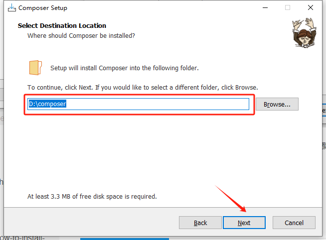Image resolution: width=326 pixels, height=240 pixels.
Task: Click 'Setup will install Composer' text line
Action: (125, 68)
